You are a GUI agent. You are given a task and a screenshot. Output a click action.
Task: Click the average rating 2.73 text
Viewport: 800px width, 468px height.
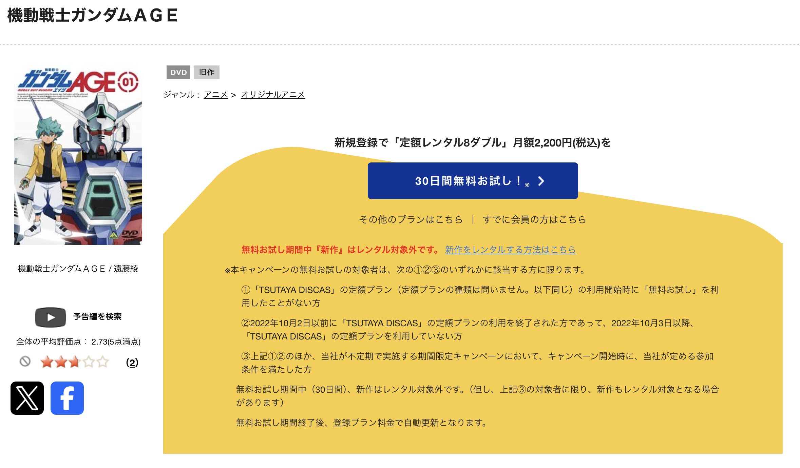[x=78, y=342]
